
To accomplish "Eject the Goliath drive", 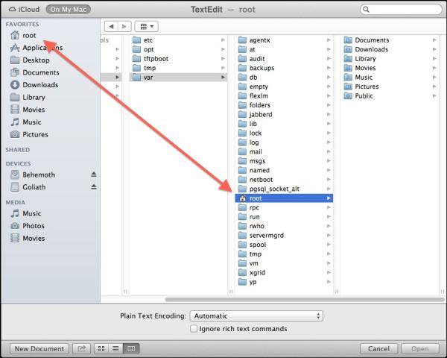I will click(94, 186).
